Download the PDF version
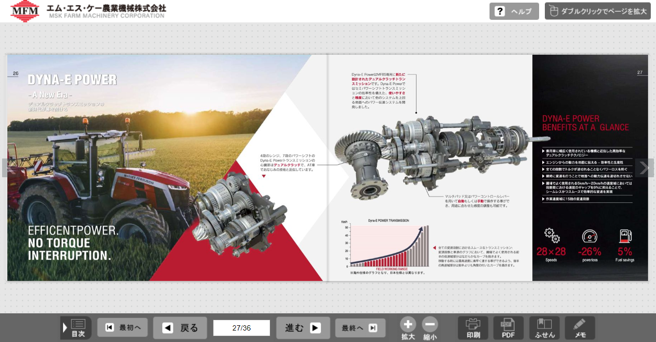Image resolution: width=656 pixels, height=342 pixels. point(508,328)
